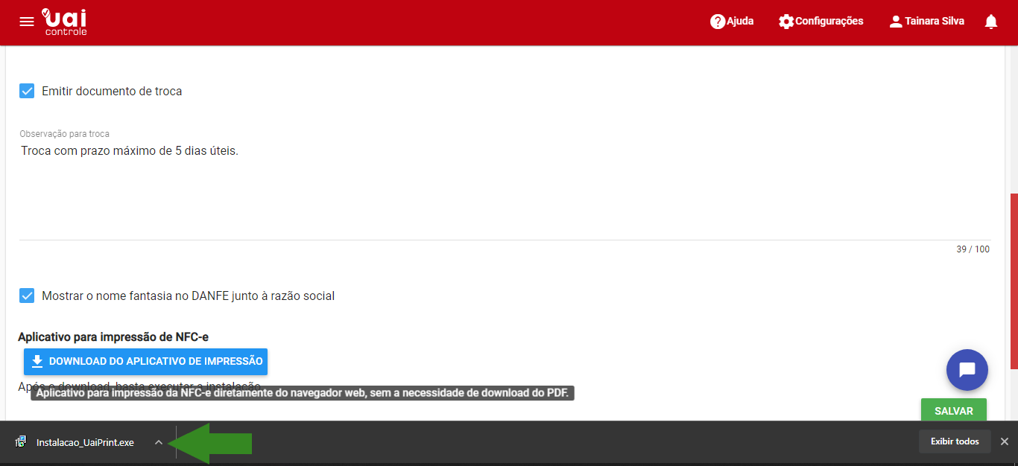This screenshot has width=1018, height=466.
Task: Select the Ajuda menu item text
Action: click(x=740, y=22)
